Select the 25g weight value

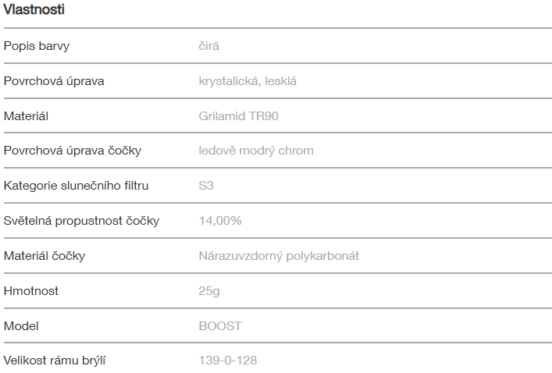[x=208, y=291]
